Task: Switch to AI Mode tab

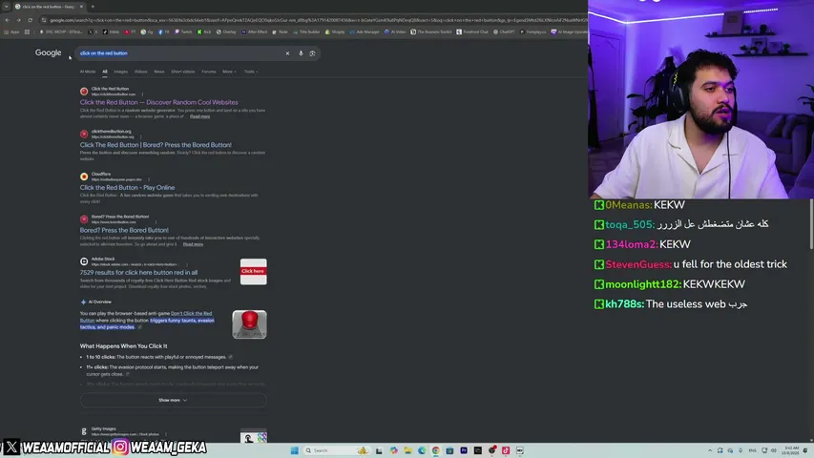Action: click(88, 72)
